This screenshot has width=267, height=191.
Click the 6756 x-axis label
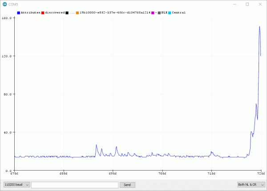14,173
